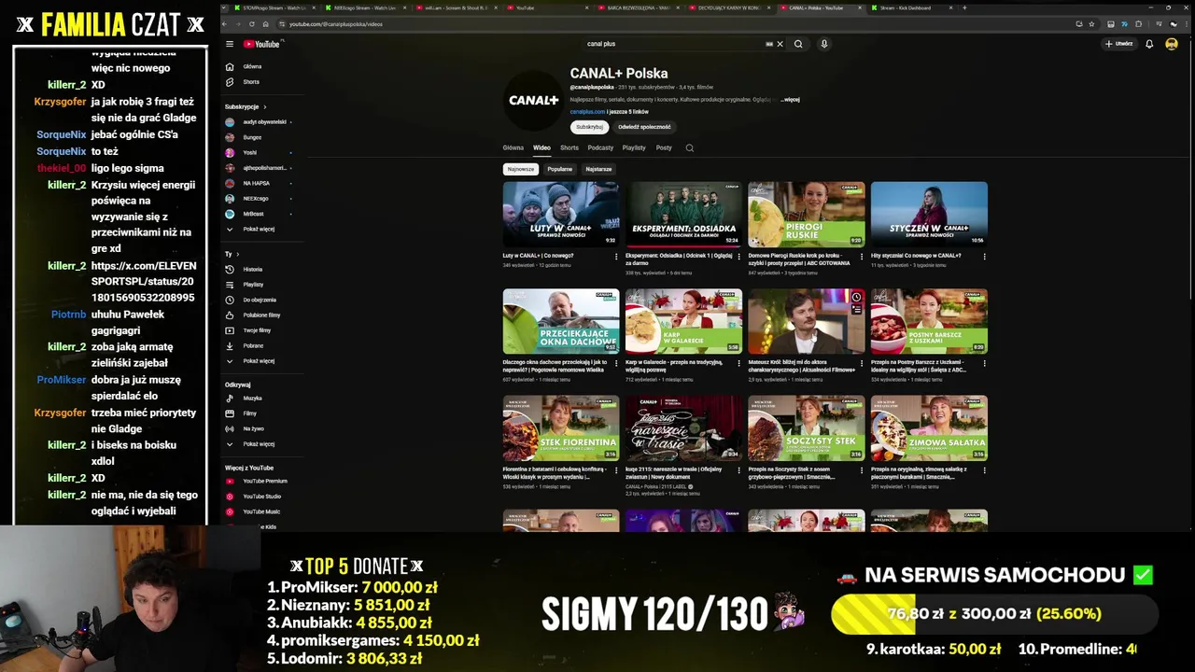Switch to the channel's Playlisty tab

(x=634, y=147)
